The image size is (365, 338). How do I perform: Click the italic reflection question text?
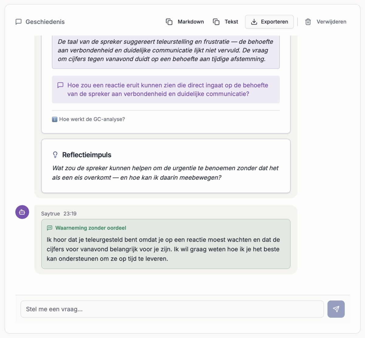[x=165, y=173]
